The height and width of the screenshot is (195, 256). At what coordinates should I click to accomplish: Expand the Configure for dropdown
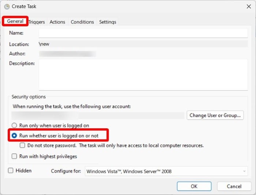pyautogui.click(x=166, y=171)
